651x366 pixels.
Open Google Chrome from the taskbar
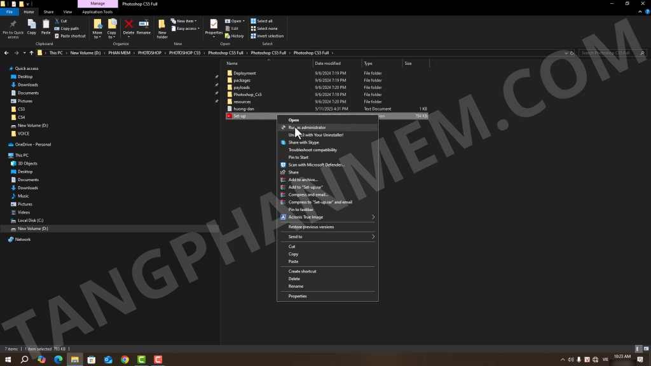pos(125,360)
